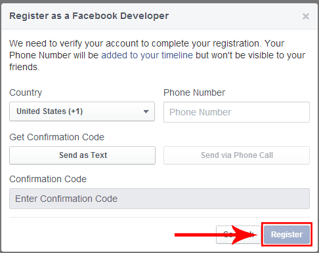
Task: Click the divider line above the footer buttons
Action: click(159, 217)
